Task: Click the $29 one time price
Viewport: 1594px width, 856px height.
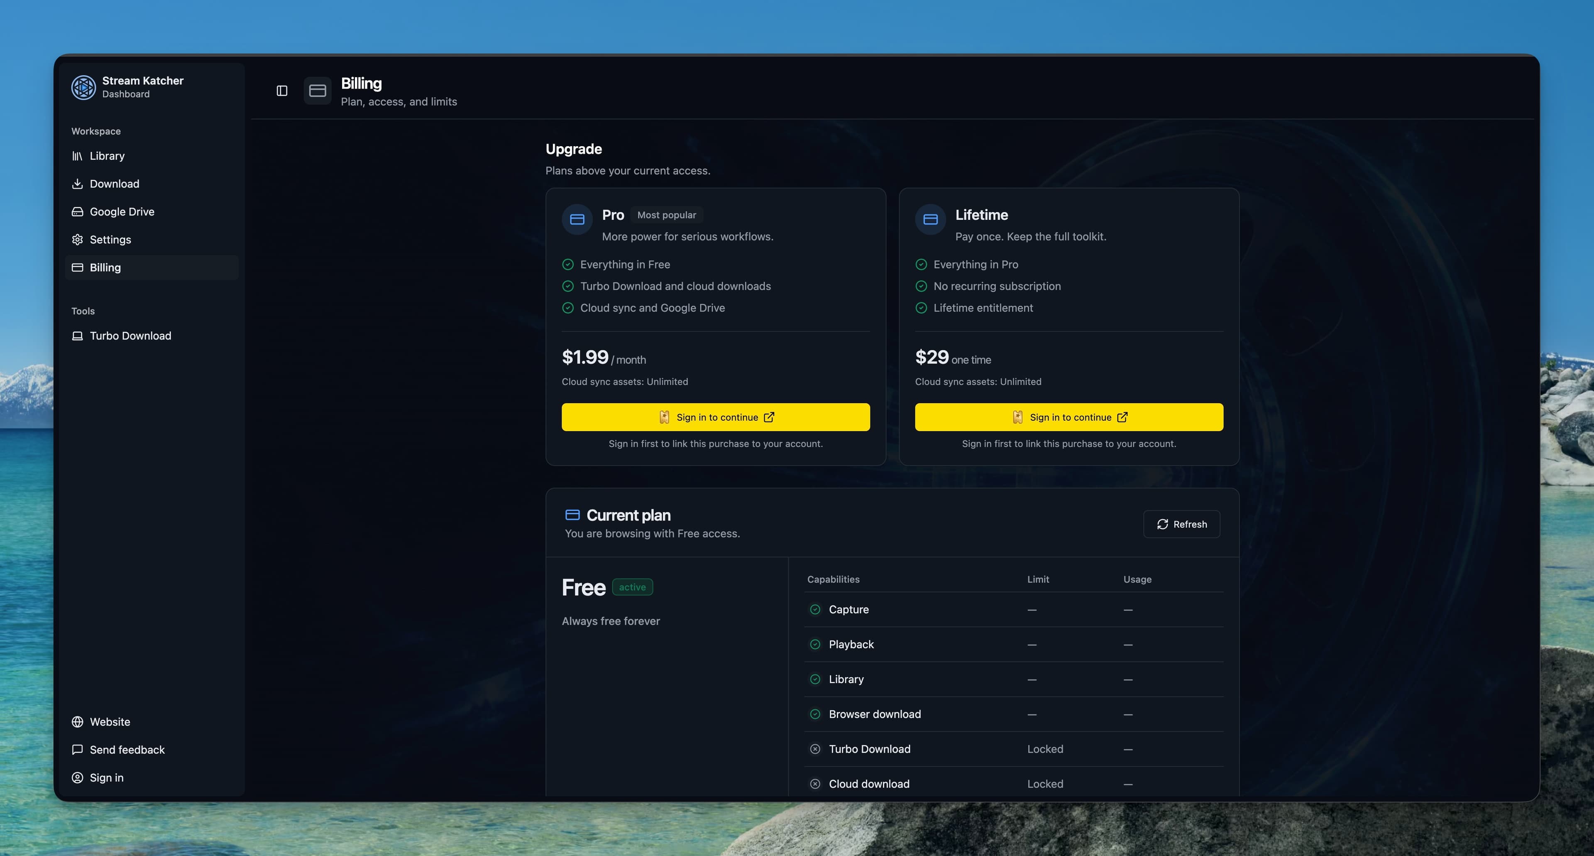Action: pyautogui.click(x=953, y=358)
